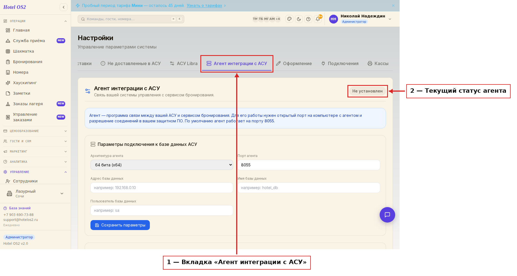The image size is (517, 276).
Task: Click Пользователь базы данных field
Action: 162,210
